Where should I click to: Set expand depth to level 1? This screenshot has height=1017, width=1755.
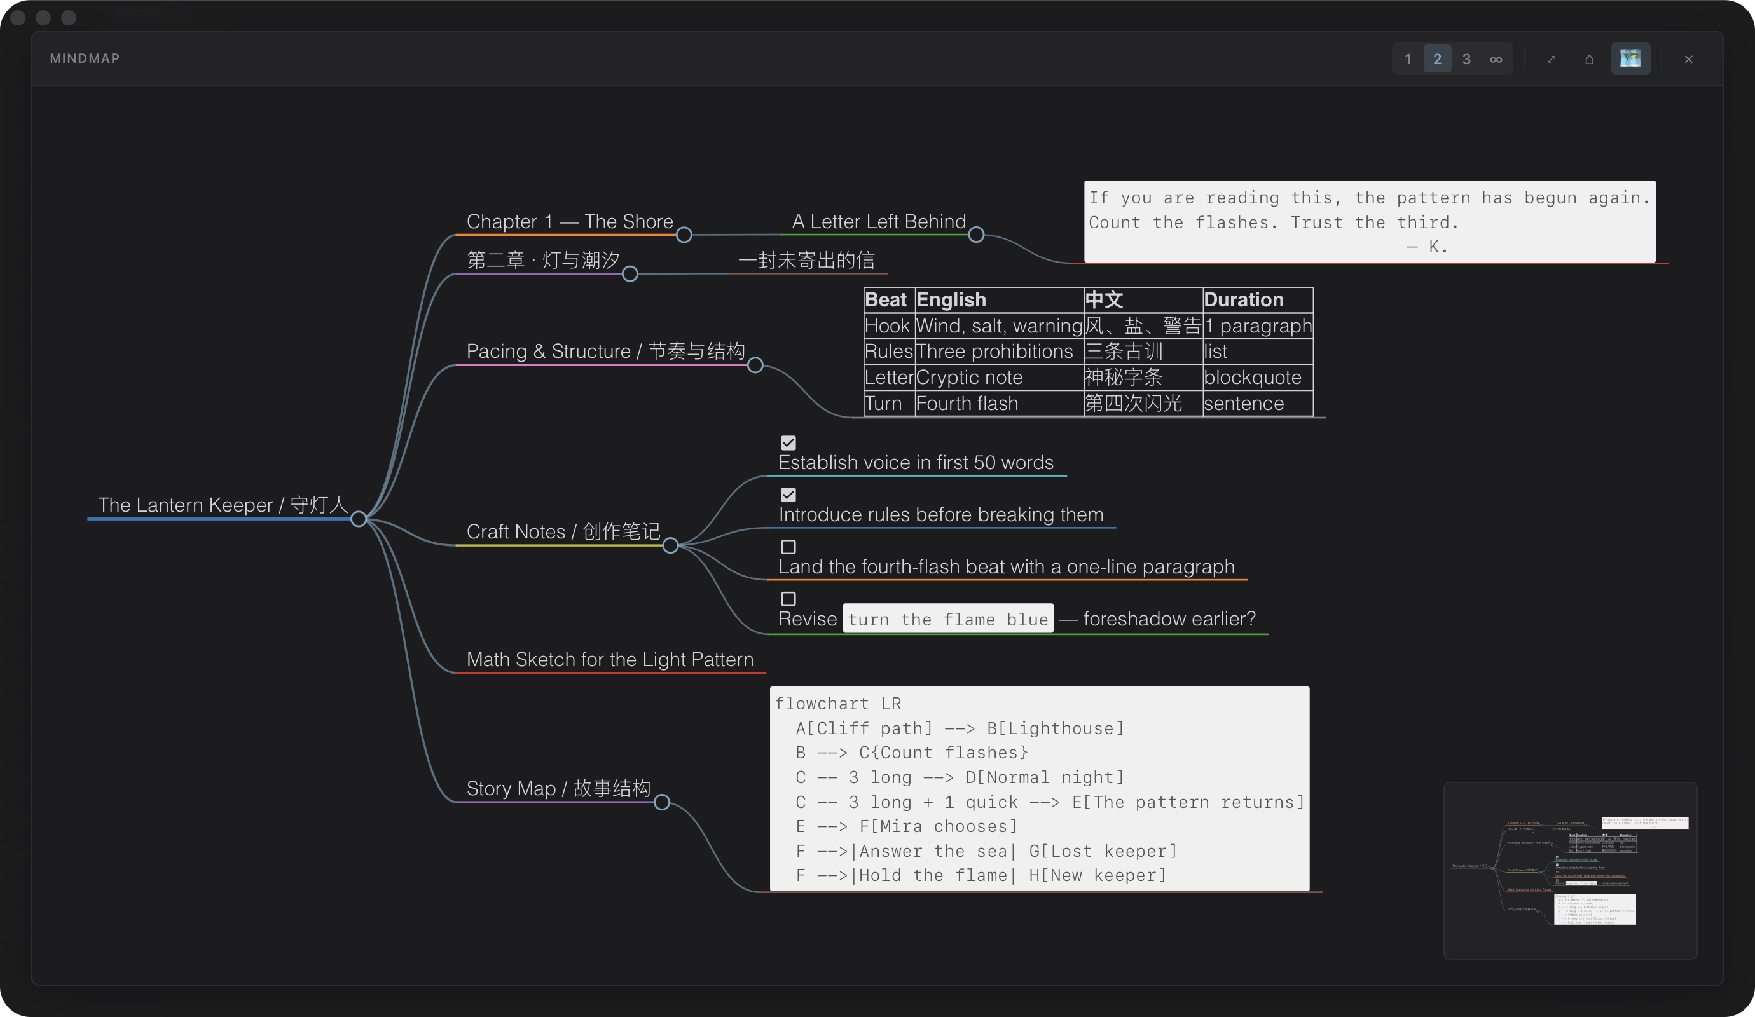point(1407,59)
